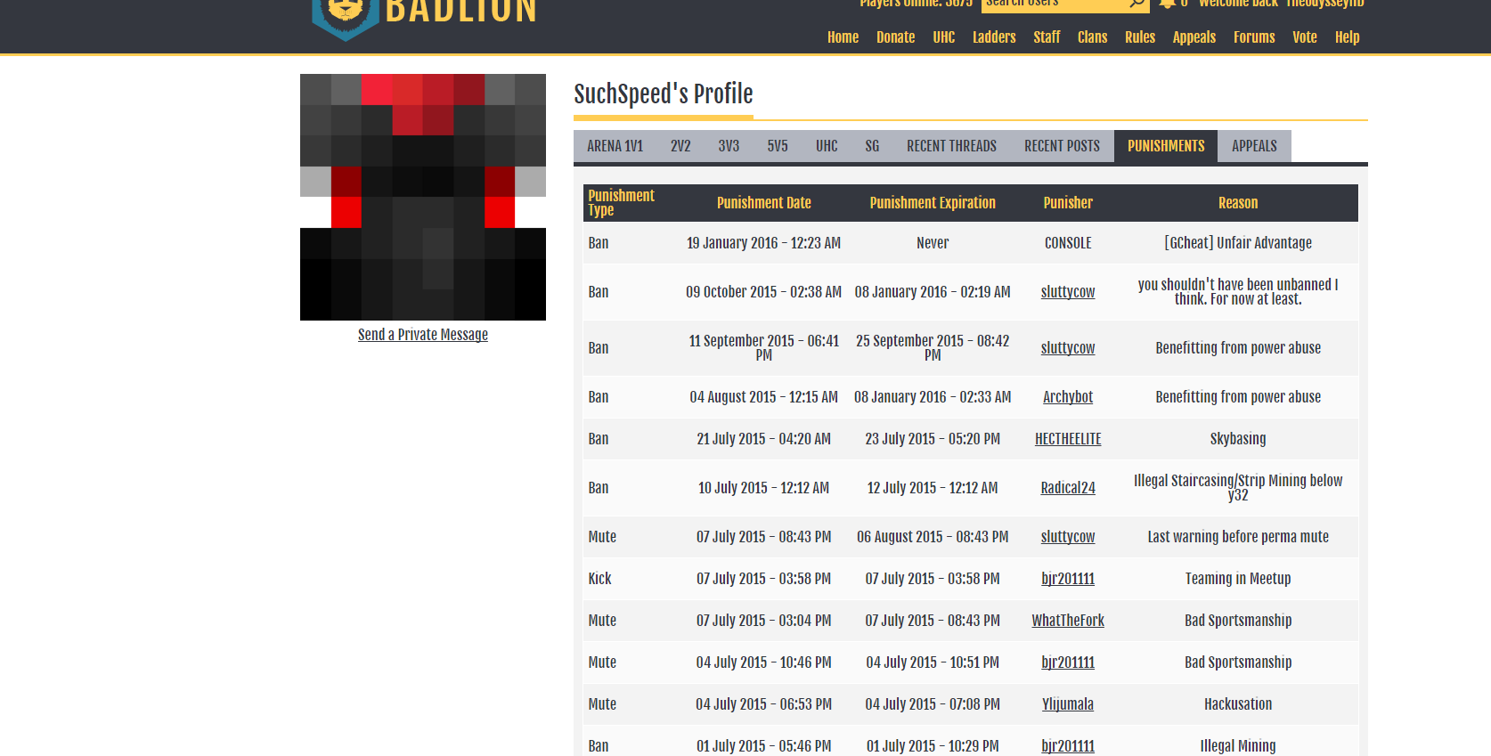Click the Skybasing reason cell
The image size is (1491, 756).
[1238, 439]
